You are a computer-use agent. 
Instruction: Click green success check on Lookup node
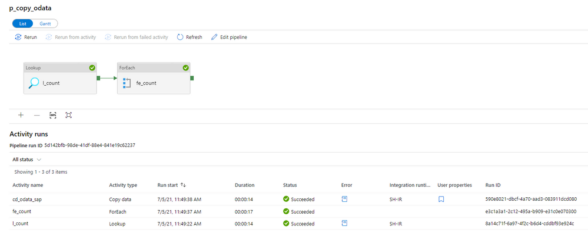92,67
